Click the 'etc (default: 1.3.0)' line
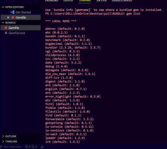 [62, 100]
